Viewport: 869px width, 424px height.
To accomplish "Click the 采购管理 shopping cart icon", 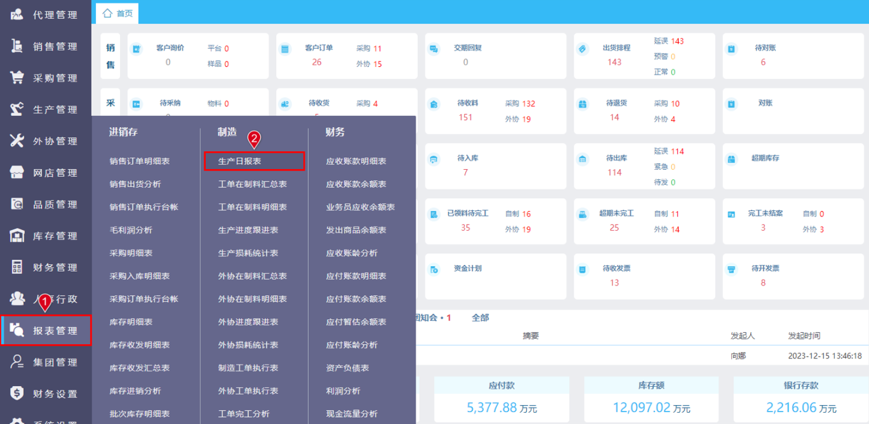I will (x=17, y=77).
